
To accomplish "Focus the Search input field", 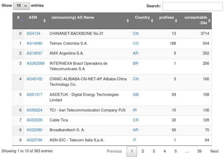I will click(192, 6).
